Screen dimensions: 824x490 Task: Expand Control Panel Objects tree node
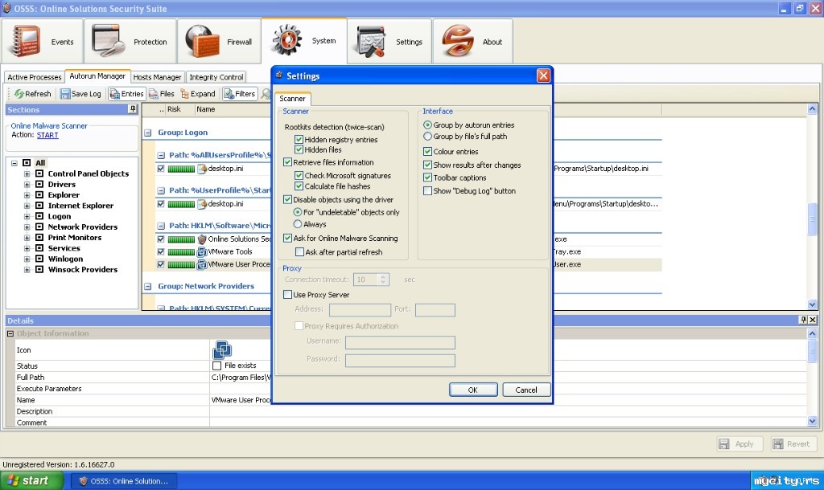pyautogui.click(x=27, y=174)
